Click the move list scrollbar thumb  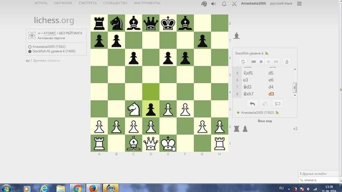click(x=294, y=87)
